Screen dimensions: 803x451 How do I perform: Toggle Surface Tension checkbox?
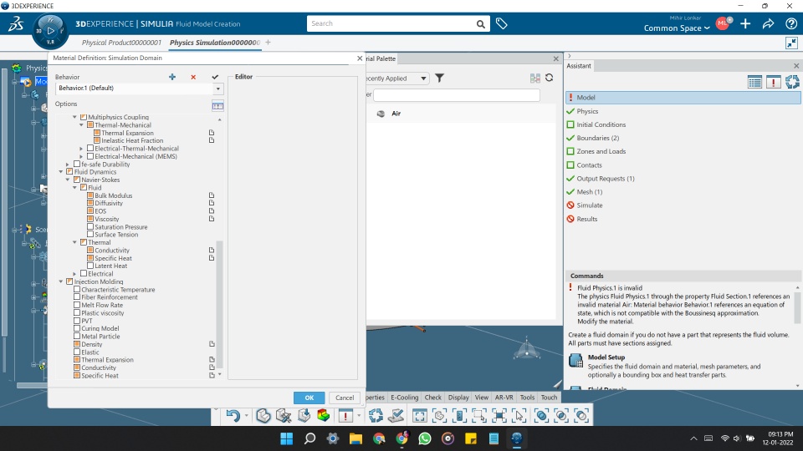pos(90,234)
